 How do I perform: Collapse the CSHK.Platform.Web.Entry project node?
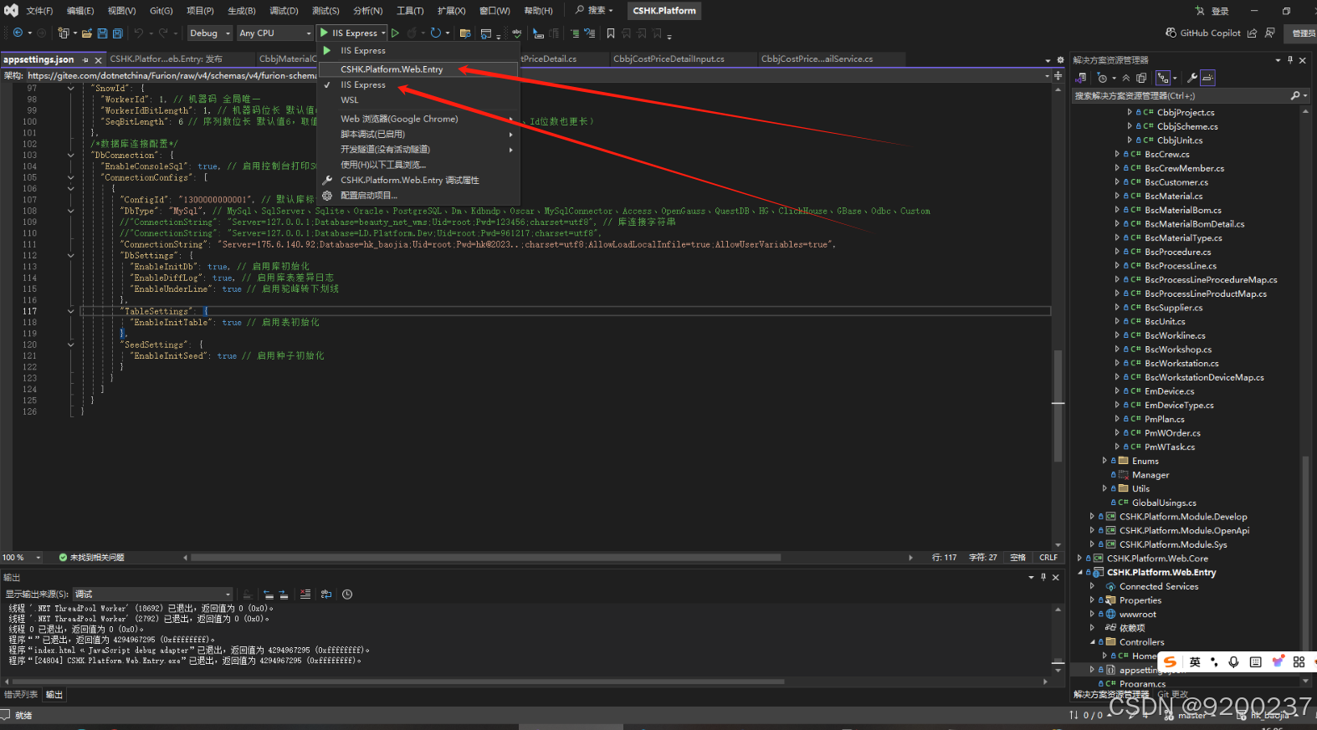point(1079,573)
